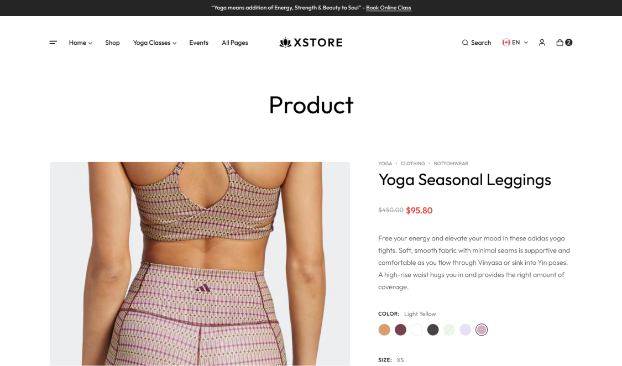622x366 pixels.
Task: Open the shopping bag cart icon
Action: click(560, 43)
